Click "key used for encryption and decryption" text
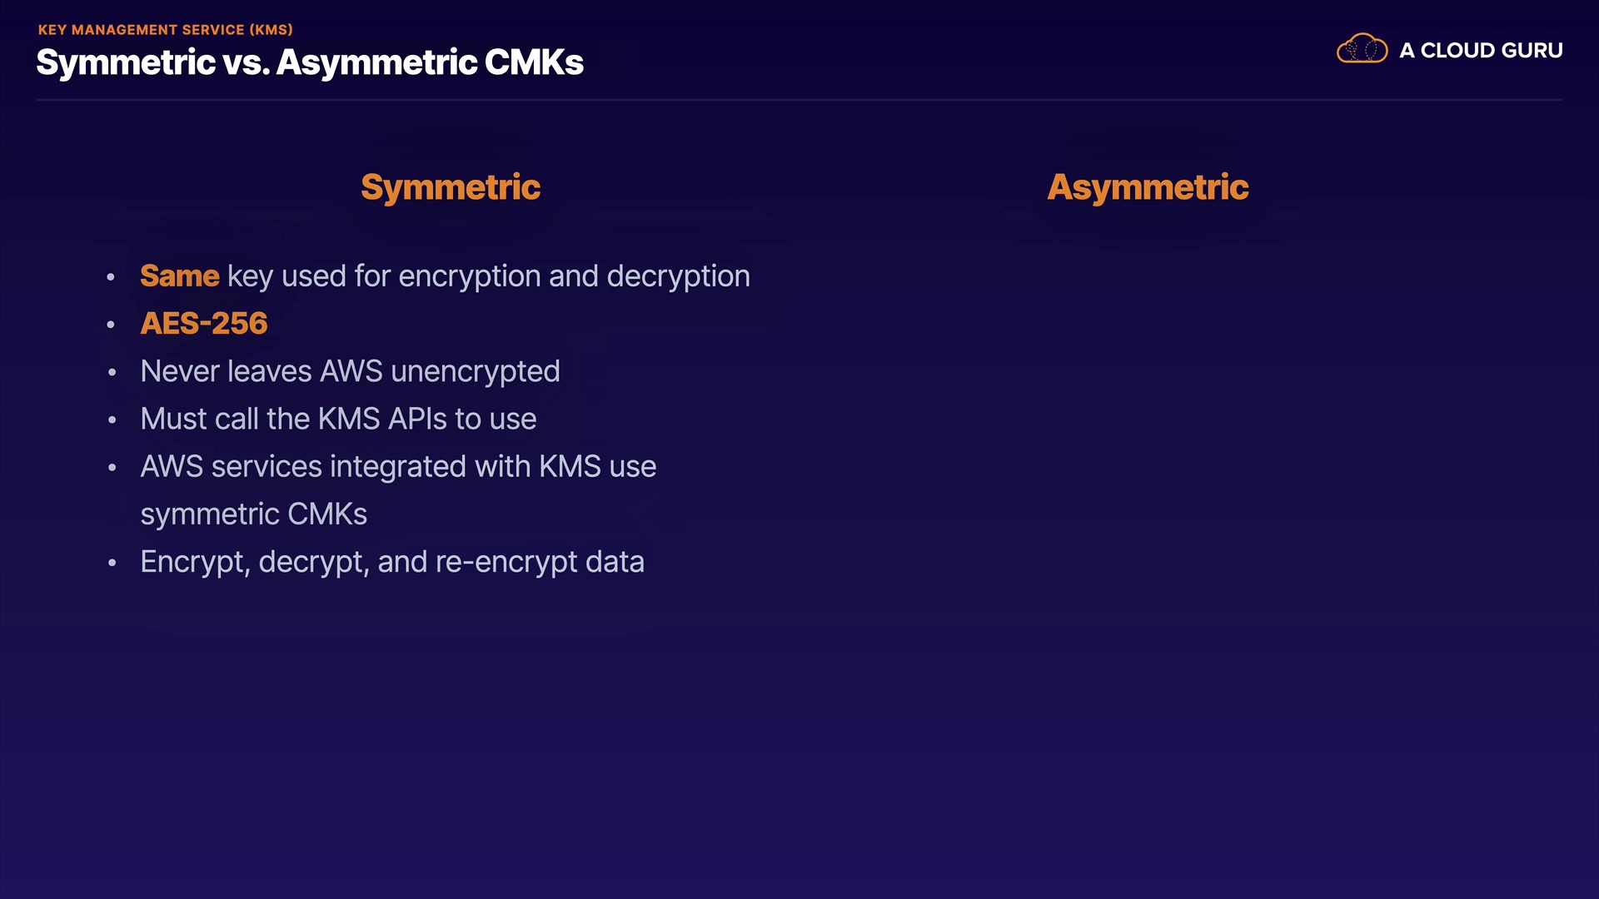Image resolution: width=1599 pixels, height=899 pixels. (489, 276)
